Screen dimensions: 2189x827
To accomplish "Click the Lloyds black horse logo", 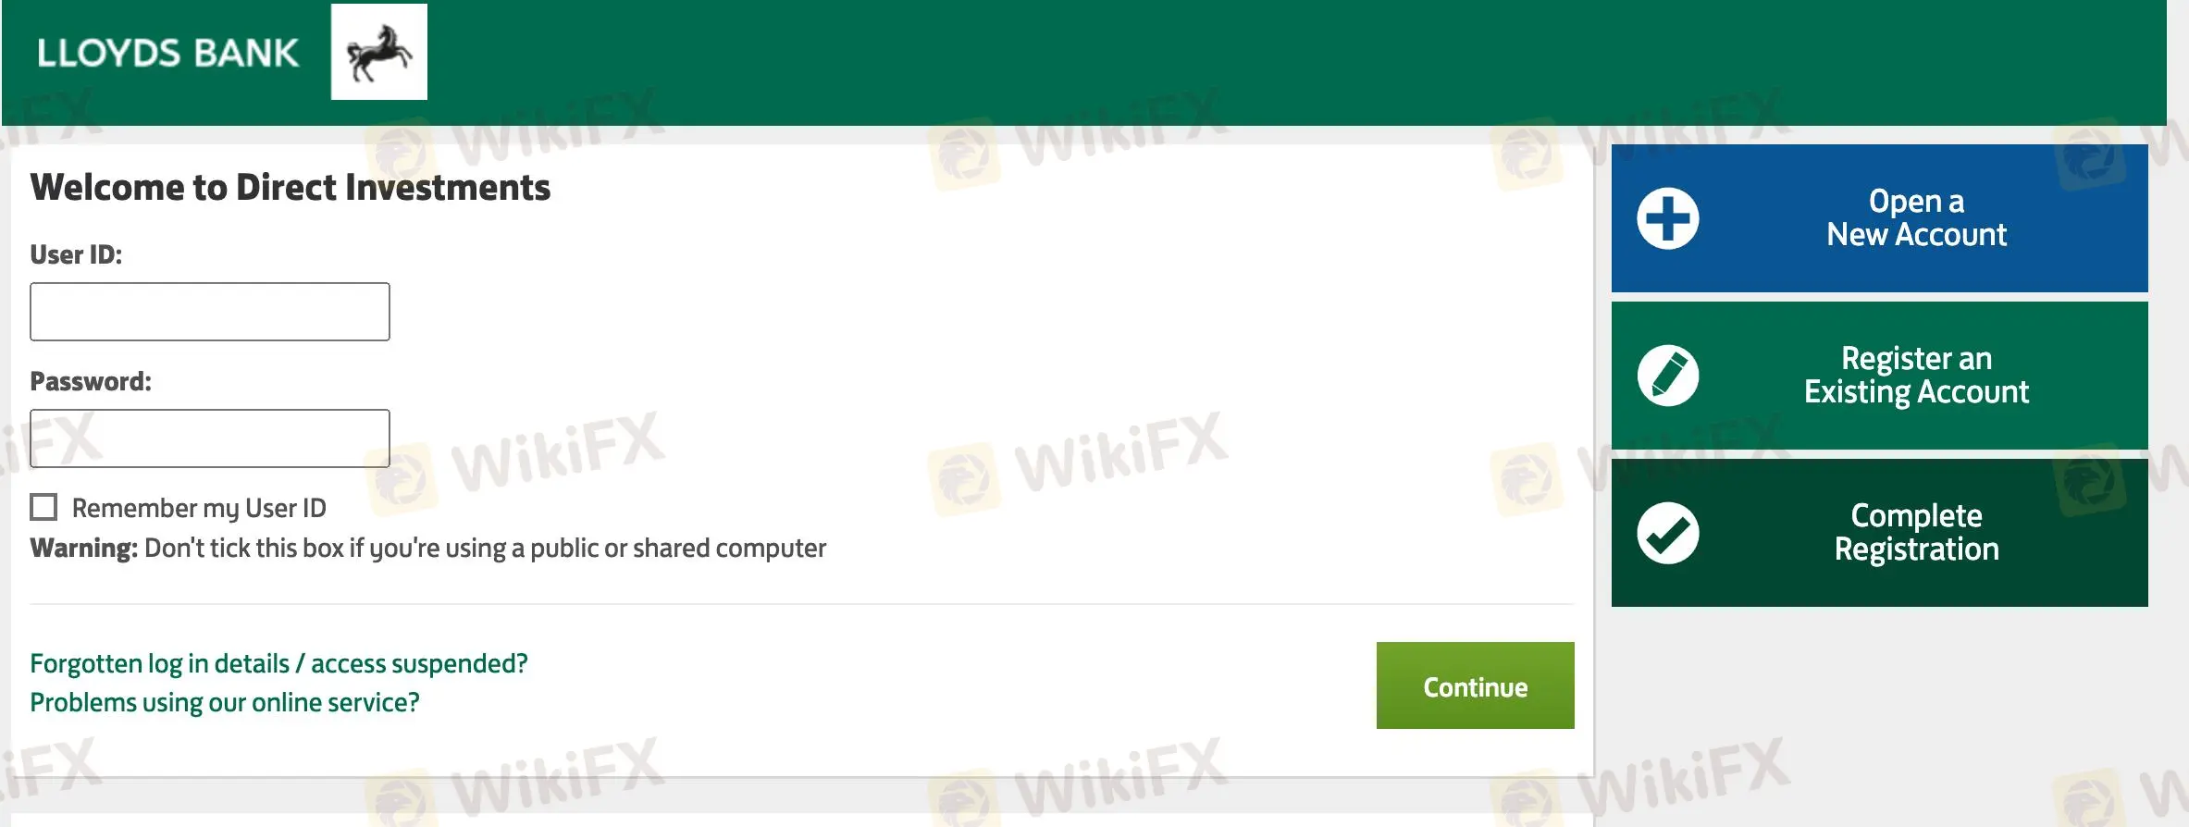I will [379, 52].
